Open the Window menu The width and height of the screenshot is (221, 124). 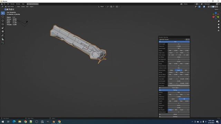18,4
